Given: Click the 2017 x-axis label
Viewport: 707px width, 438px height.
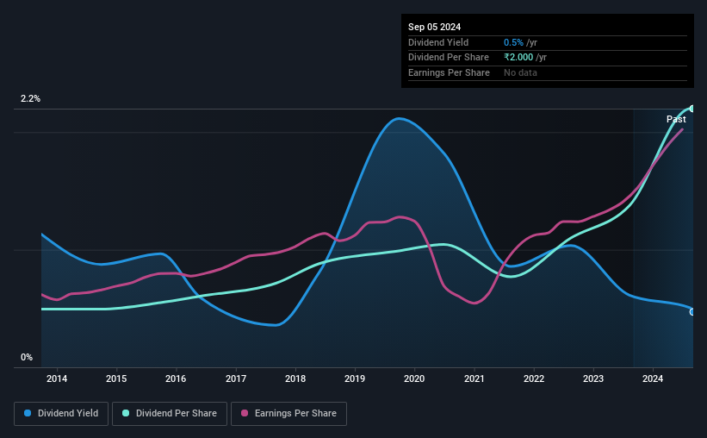Looking at the screenshot, I should point(236,379).
